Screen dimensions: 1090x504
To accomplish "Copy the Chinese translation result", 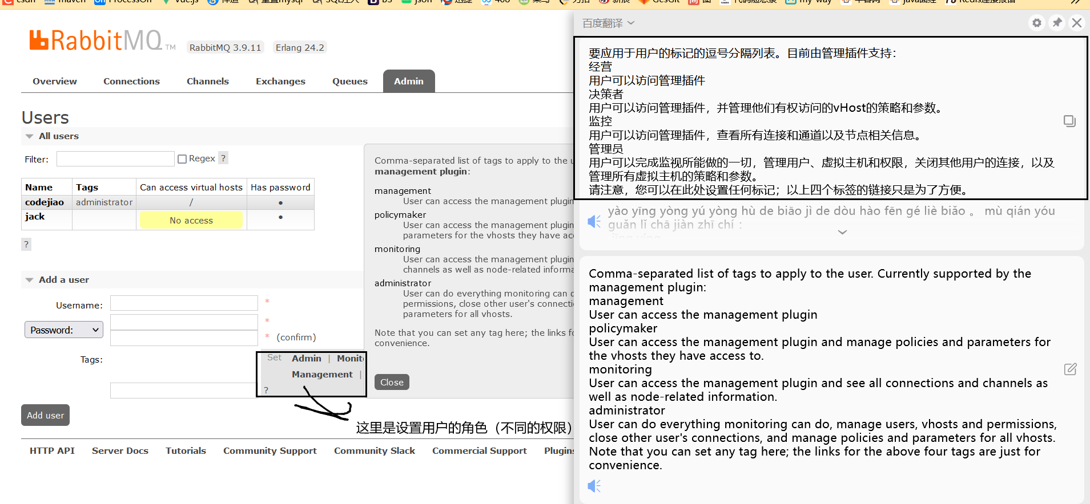I will 1069,121.
